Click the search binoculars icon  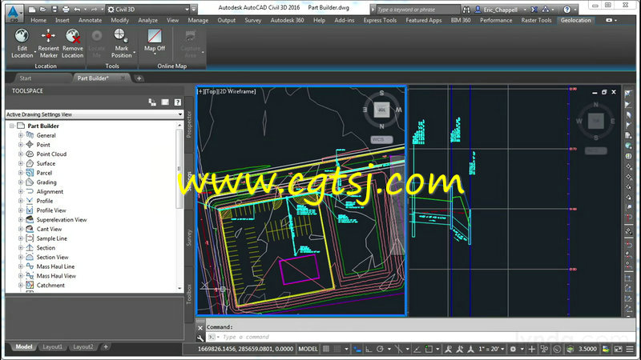[x=466, y=10]
